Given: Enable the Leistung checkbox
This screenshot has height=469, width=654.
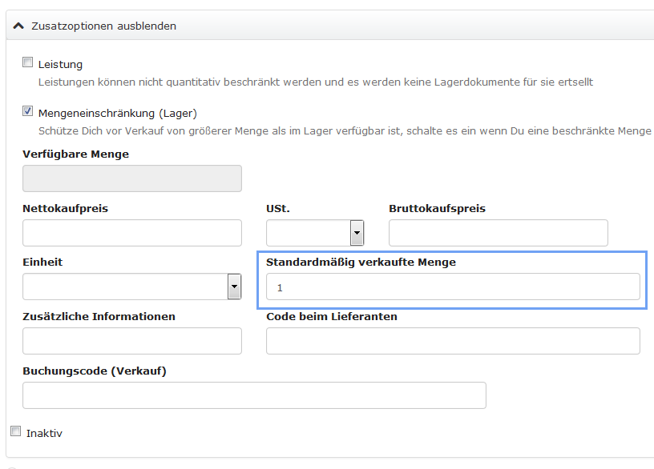Looking at the screenshot, I should coord(28,62).
